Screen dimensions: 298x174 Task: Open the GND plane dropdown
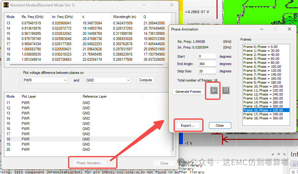[x=108, y=80]
